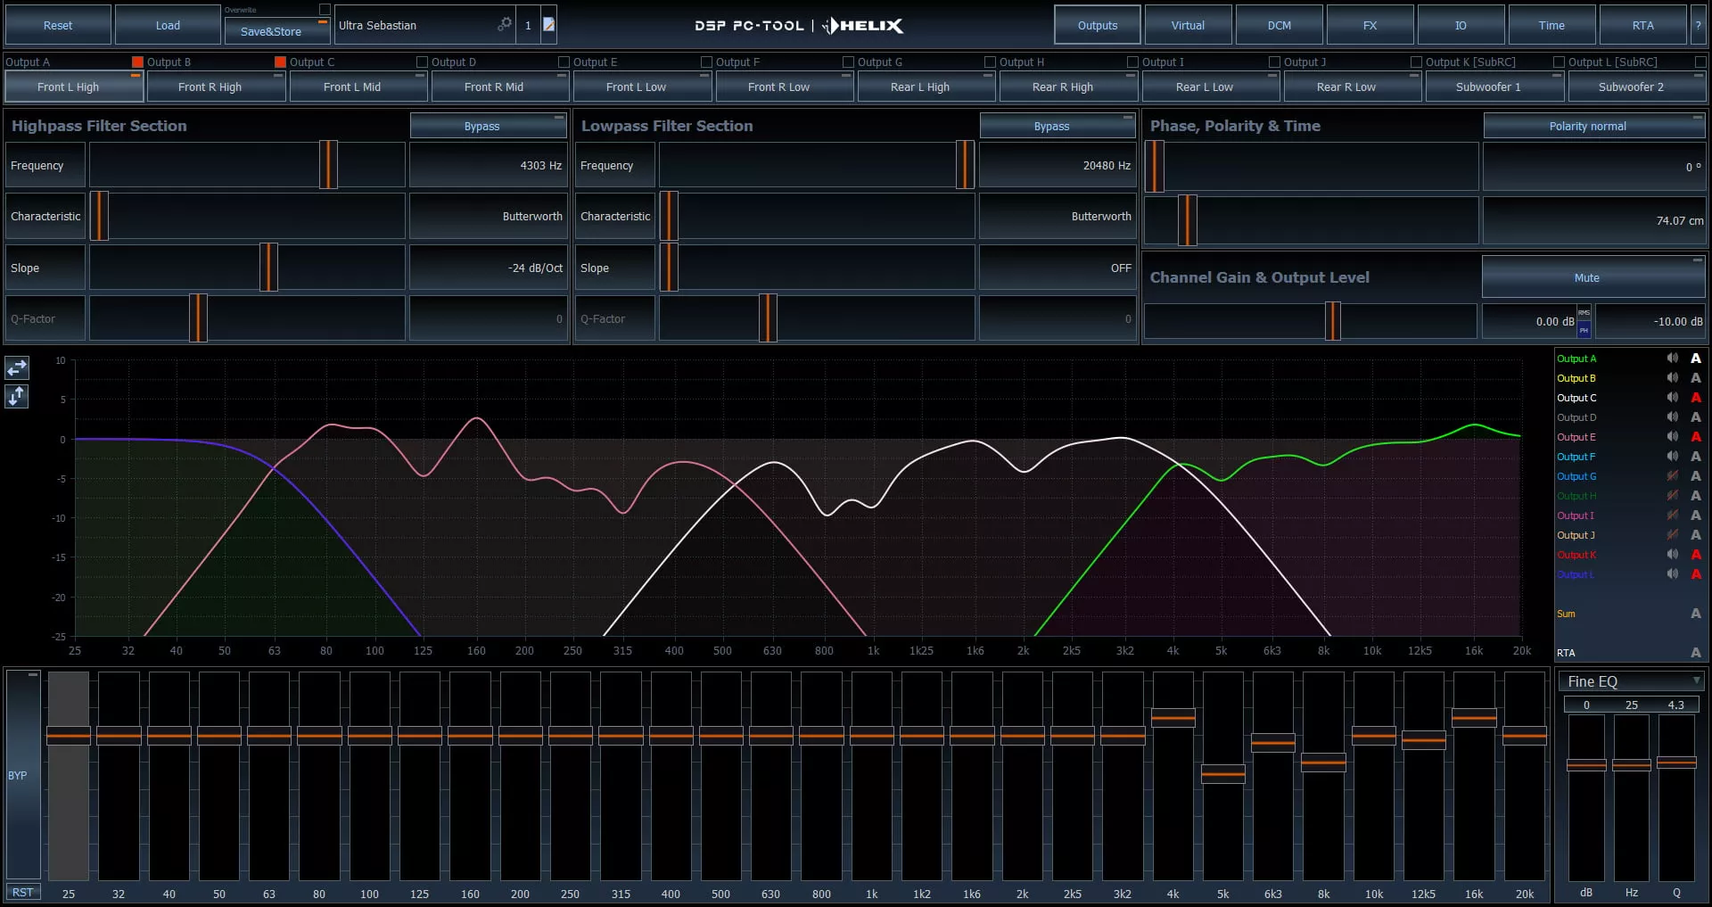Select the Subwoofer 1 channel tab
1712x907 pixels.
coord(1494,87)
